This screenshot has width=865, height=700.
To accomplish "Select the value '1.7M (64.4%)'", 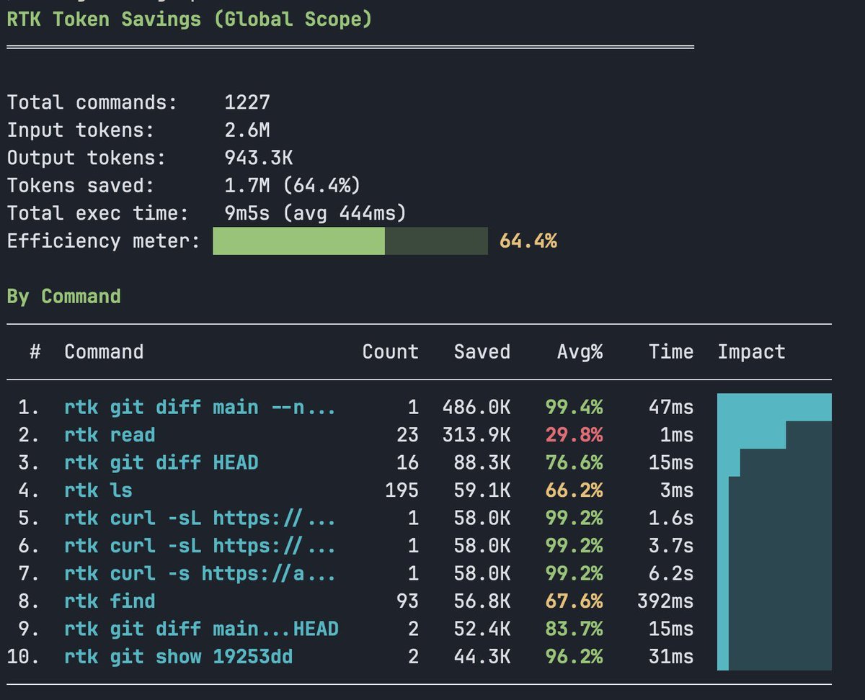I will [x=293, y=186].
